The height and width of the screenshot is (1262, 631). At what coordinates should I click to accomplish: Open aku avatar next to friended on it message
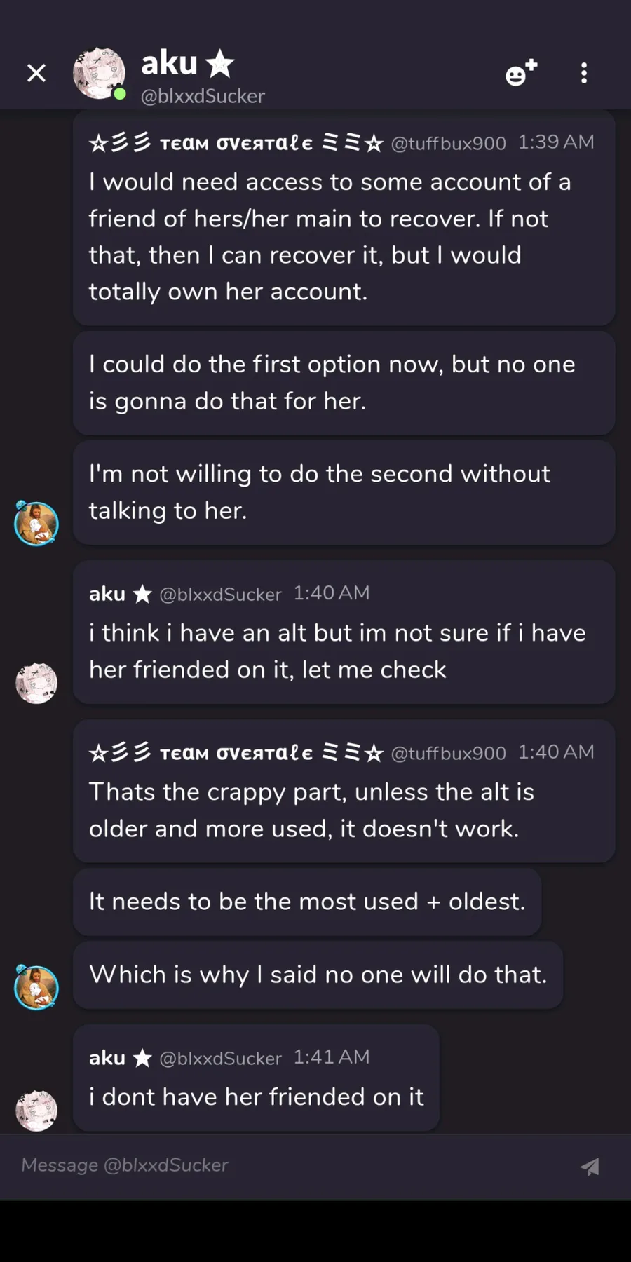(x=36, y=1111)
